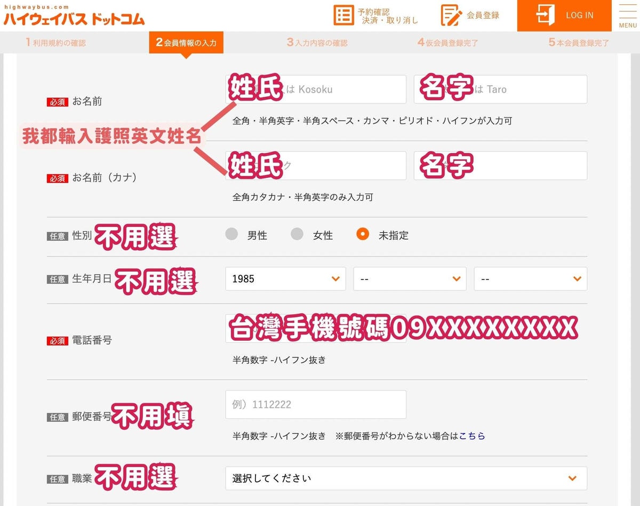Go to step 3 入力内容の確認
Viewport: 640px width, 506px height.
click(317, 43)
